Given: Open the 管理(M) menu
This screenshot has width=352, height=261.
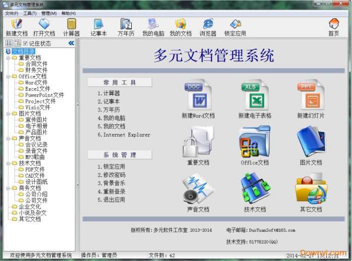Looking at the screenshot, I should (49, 14).
